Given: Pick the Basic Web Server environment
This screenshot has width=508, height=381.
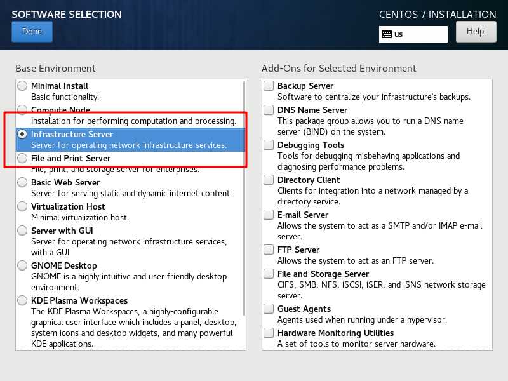Looking at the screenshot, I should [23, 182].
